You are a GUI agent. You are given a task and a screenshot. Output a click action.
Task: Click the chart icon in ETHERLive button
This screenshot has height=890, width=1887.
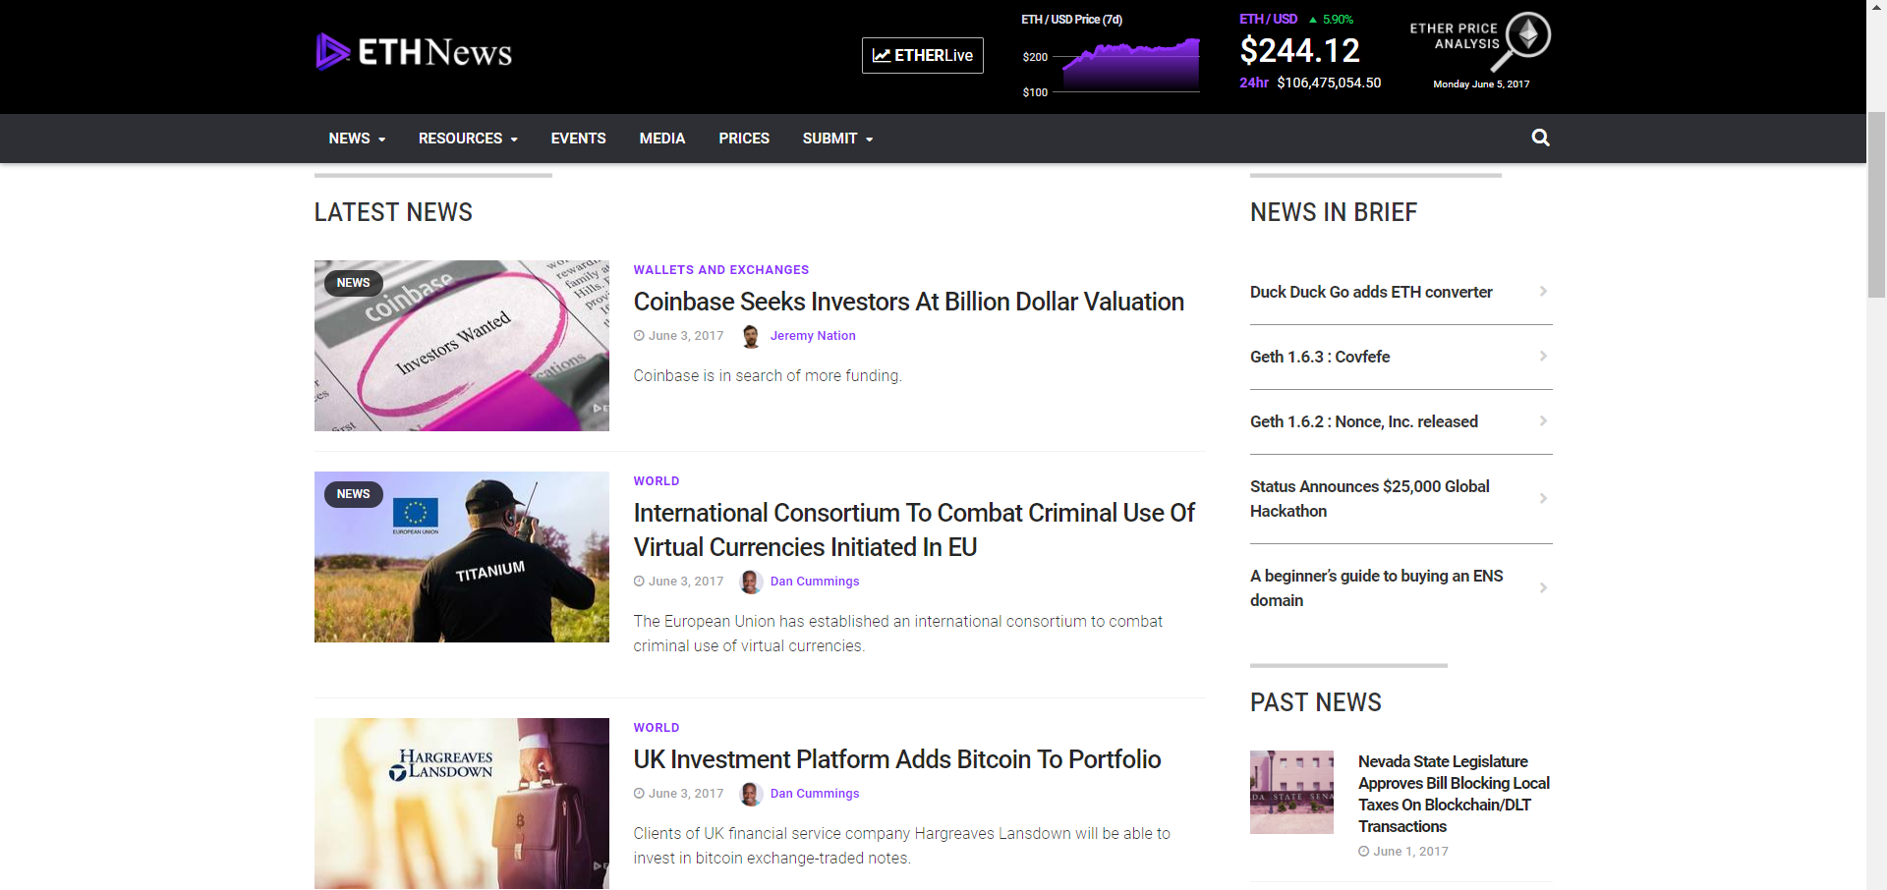(x=882, y=56)
